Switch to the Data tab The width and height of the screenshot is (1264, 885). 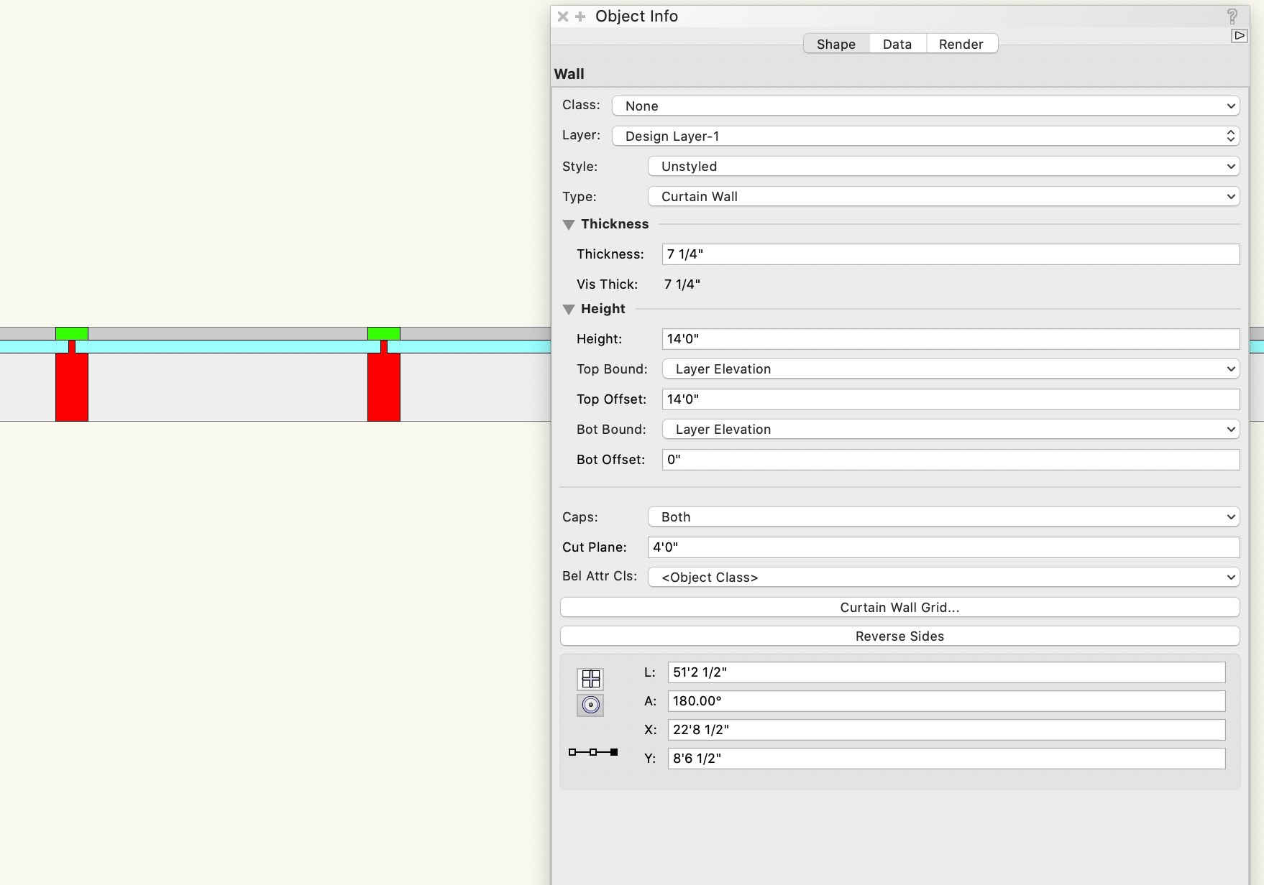point(897,43)
